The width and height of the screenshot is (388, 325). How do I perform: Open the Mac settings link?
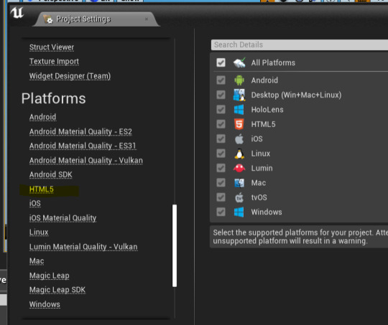[37, 261]
